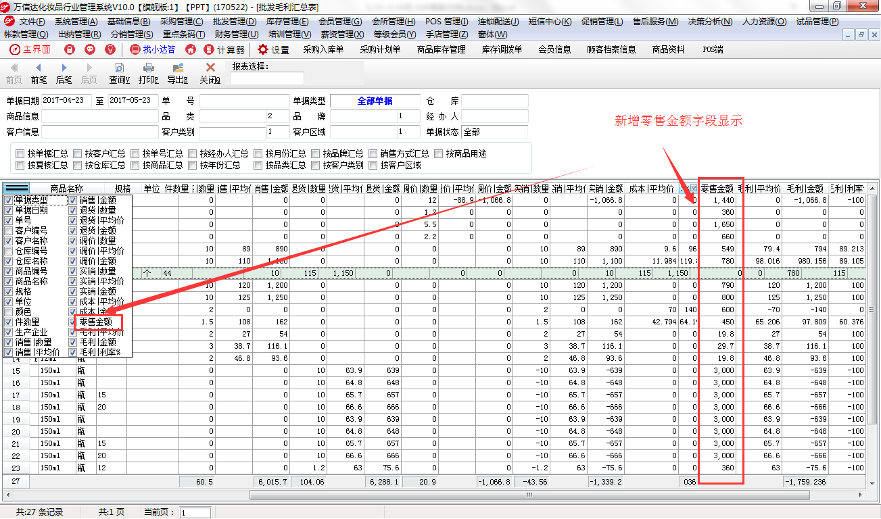881x519 pixels.
Task: Open 设置 settings gear
Action: click(273, 49)
